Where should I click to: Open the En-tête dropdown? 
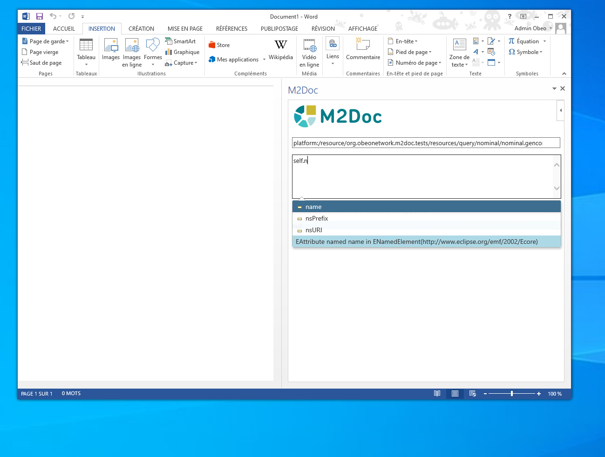click(x=403, y=41)
